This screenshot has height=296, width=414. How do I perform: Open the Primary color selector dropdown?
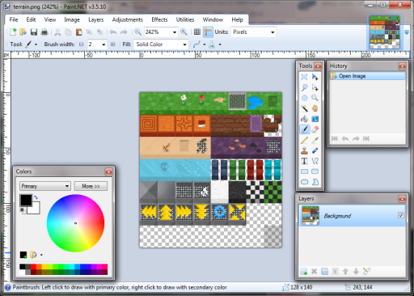pyautogui.click(x=45, y=186)
